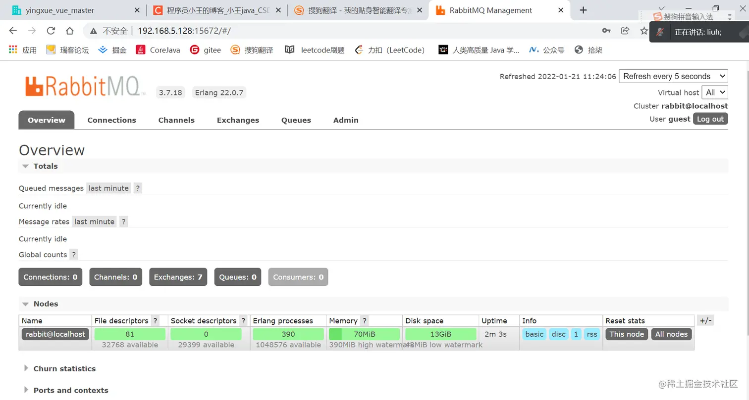Click the disc info tag
The image size is (749, 400).
(x=559, y=334)
